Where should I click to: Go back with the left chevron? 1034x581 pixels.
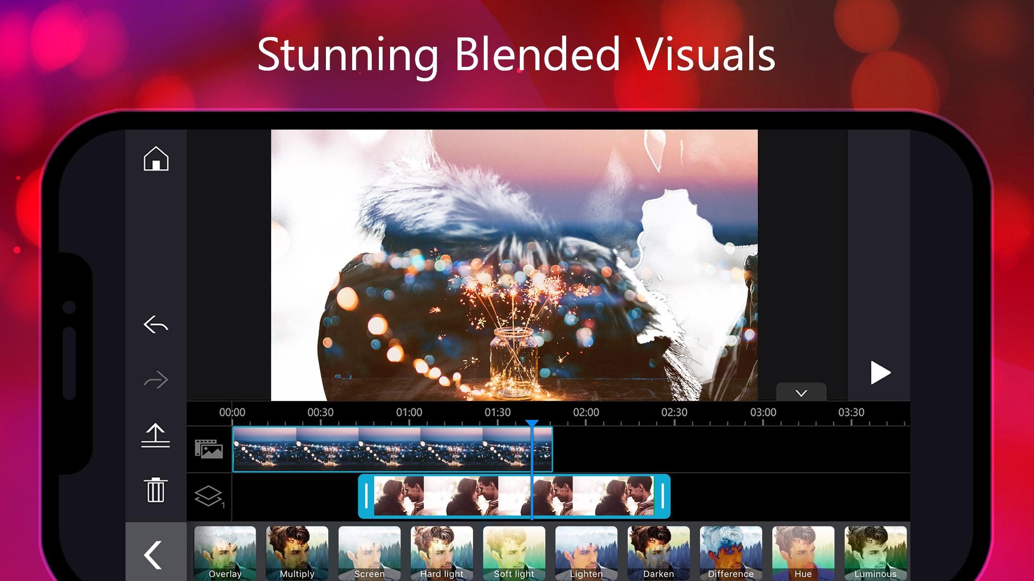point(154,555)
